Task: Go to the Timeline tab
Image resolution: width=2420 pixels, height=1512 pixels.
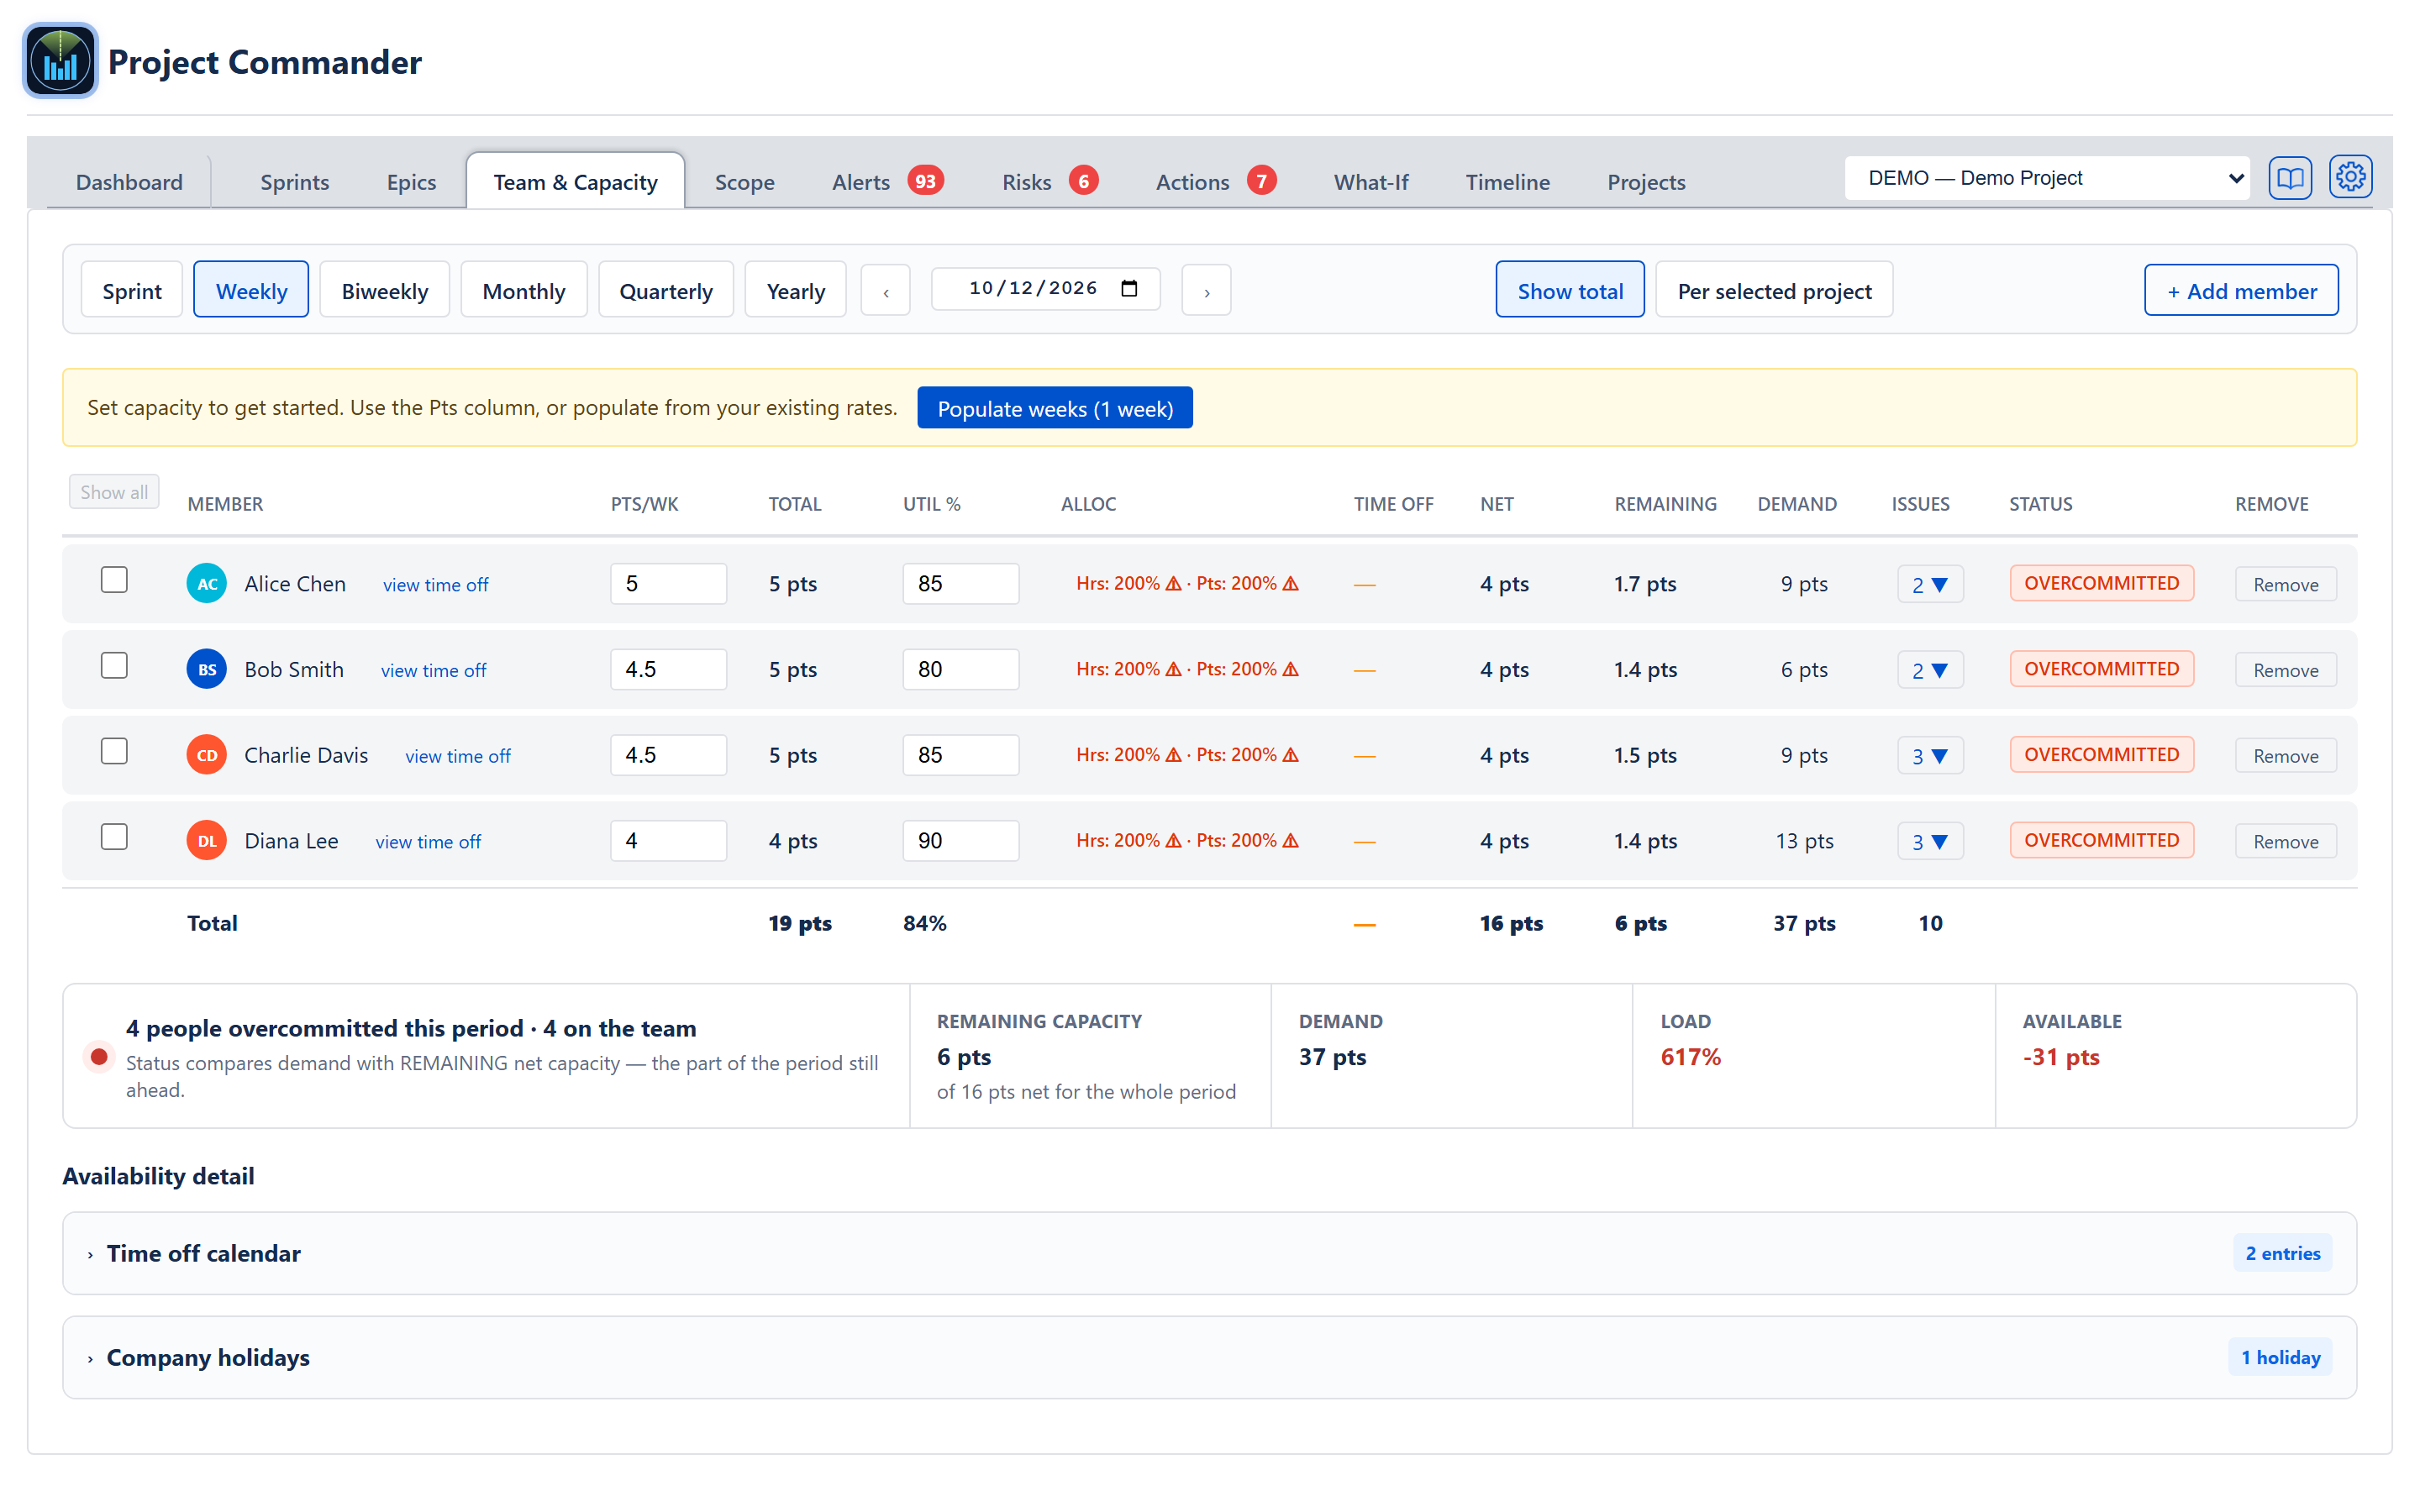Action: point(1507,182)
